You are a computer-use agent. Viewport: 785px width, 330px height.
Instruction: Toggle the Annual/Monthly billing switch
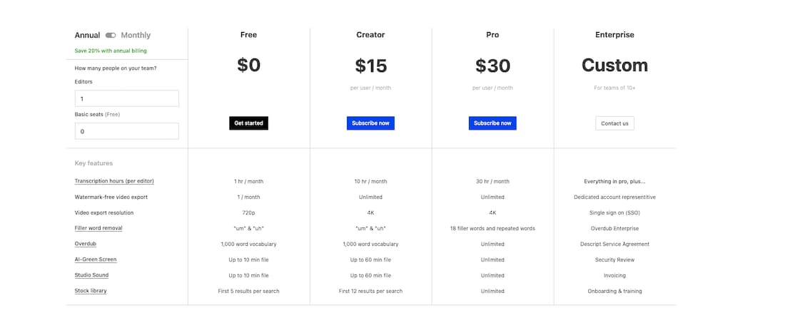pos(111,35)
